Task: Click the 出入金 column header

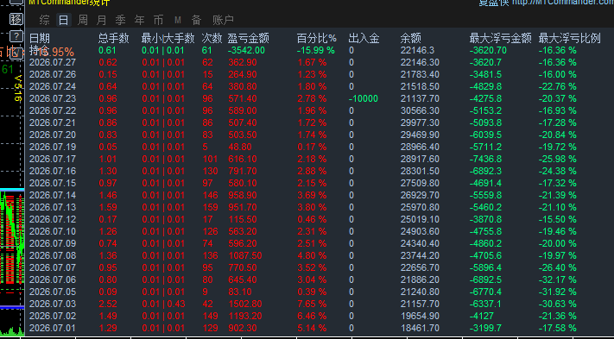Action: click(364, 38)
